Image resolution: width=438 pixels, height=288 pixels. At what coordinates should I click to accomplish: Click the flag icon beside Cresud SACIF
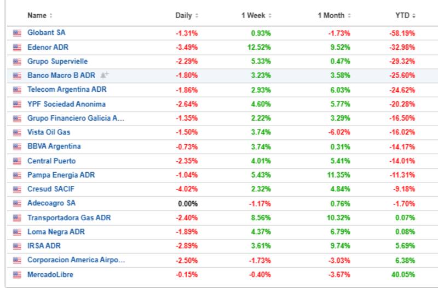coord(17,189)
